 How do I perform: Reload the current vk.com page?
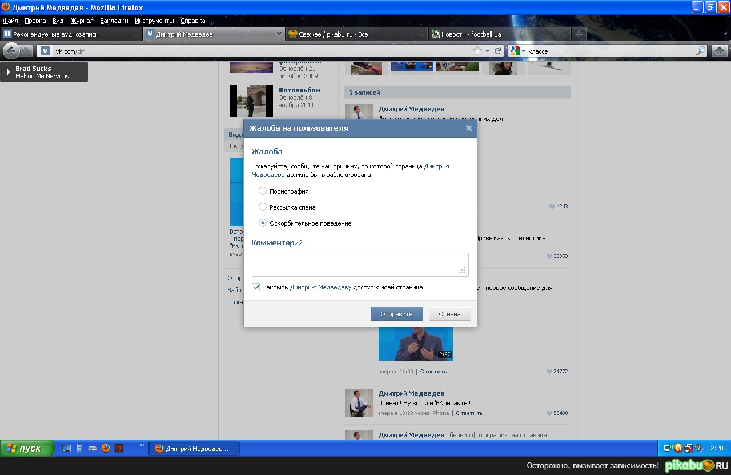(x=498, y=51)
